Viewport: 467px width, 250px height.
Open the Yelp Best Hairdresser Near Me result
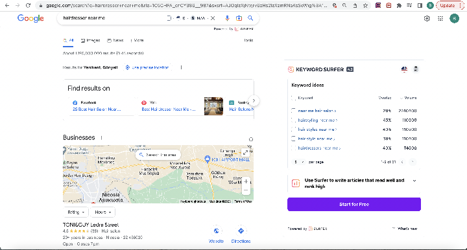[x=169, y=109]
